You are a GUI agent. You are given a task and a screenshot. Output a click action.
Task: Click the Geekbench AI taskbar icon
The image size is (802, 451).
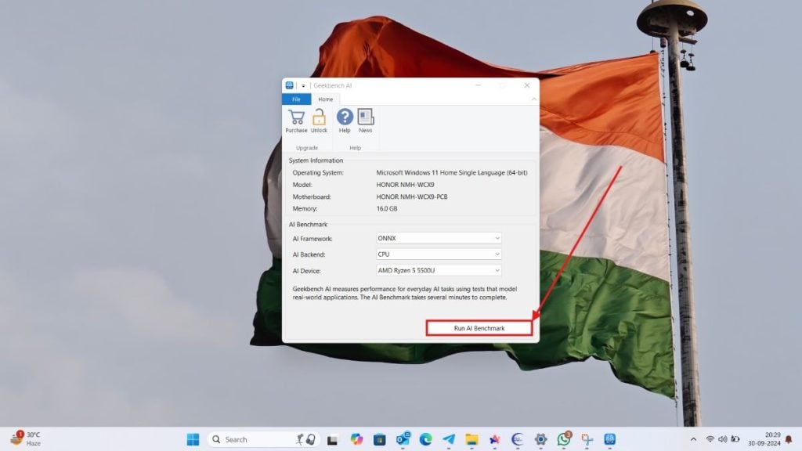click(x=609, y=439)
